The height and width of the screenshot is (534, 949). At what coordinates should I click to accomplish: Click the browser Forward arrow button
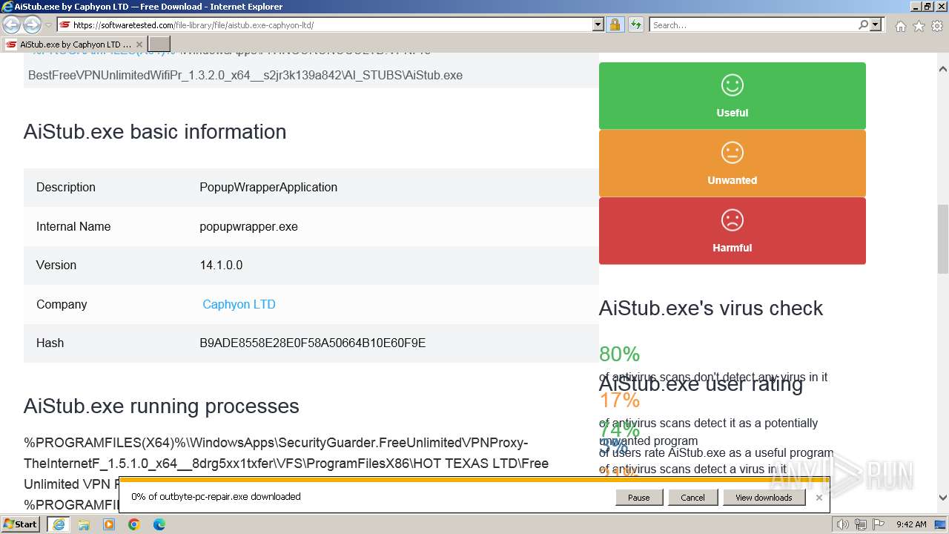32,24
